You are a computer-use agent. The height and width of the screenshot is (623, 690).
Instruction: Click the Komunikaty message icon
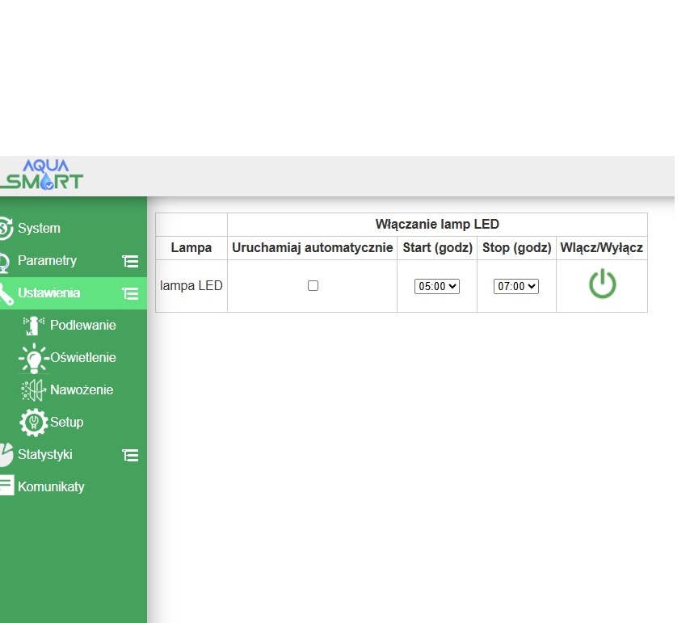[6, 485]
